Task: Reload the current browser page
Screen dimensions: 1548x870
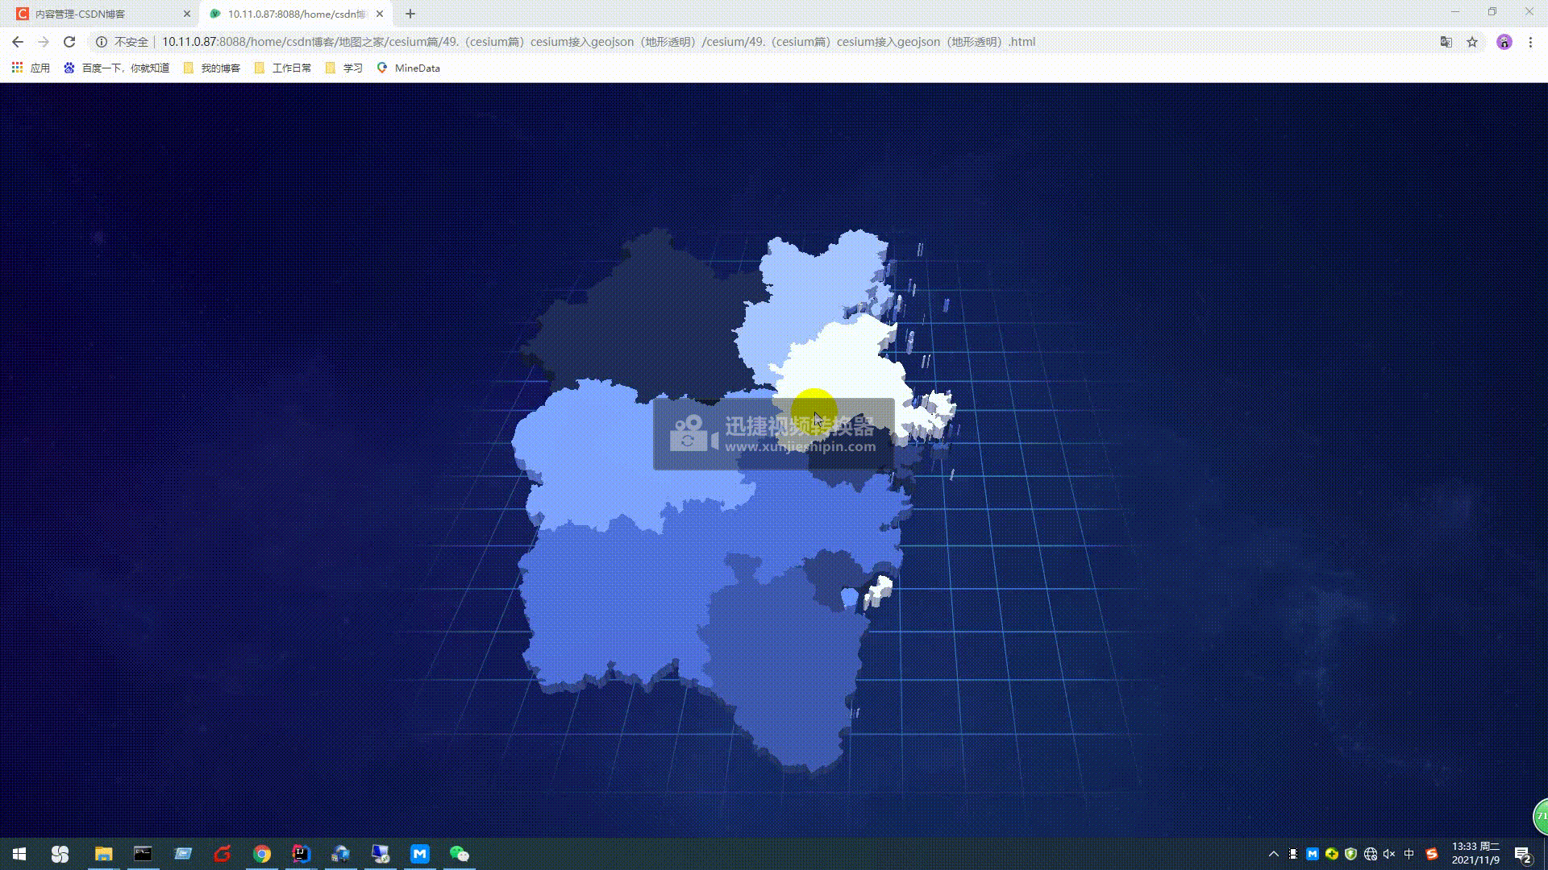Action: [69, 42]
